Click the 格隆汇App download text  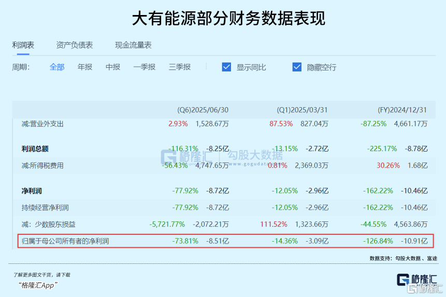pos(37,285)
